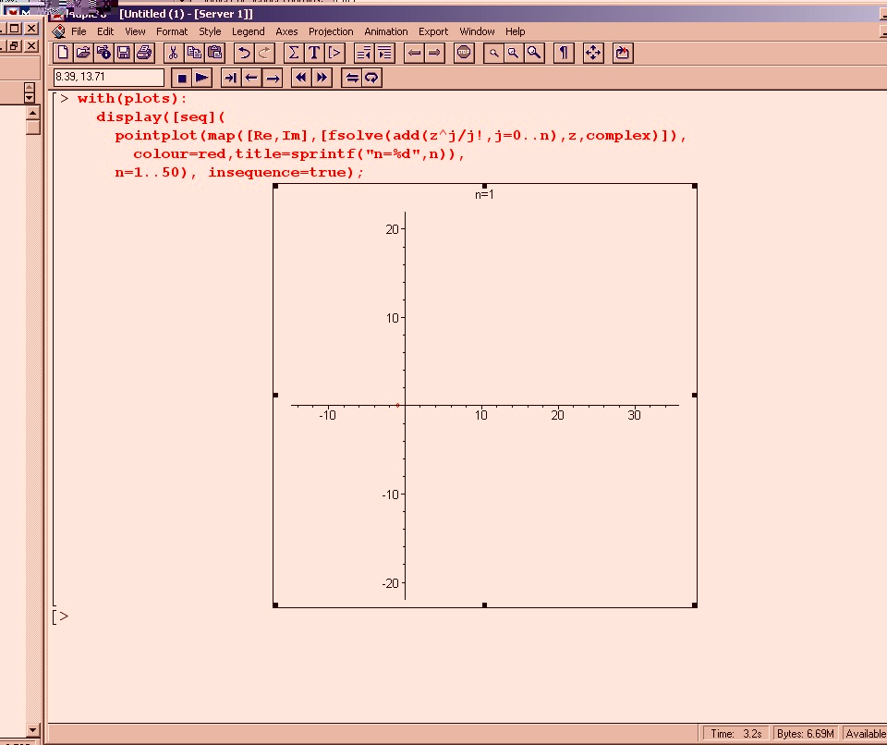The width and height of the screenshot is (887, 745).
Task: Click the top-left plot resize handle
Action: [275, 187]
